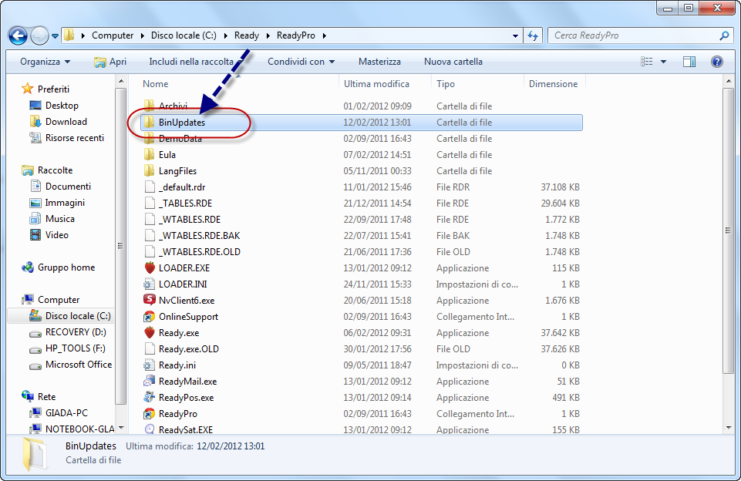This screenshot has height=481, width=741.
Task: Go back with the Back arrow button
Action: (x=18, y=35)
